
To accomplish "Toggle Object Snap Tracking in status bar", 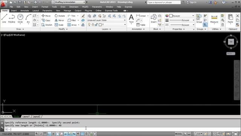I will 66,134.
